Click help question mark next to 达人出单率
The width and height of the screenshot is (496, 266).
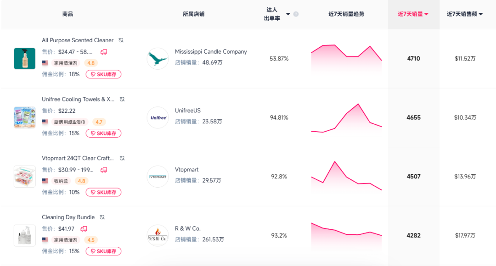tap(296, 14)
